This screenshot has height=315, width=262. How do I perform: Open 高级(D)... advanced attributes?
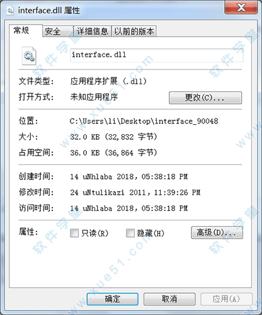pos(217,232)
